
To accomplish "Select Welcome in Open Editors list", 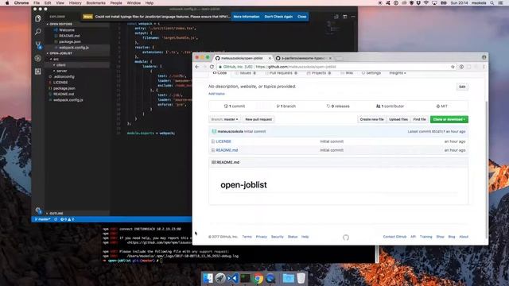I will point(66,30).
